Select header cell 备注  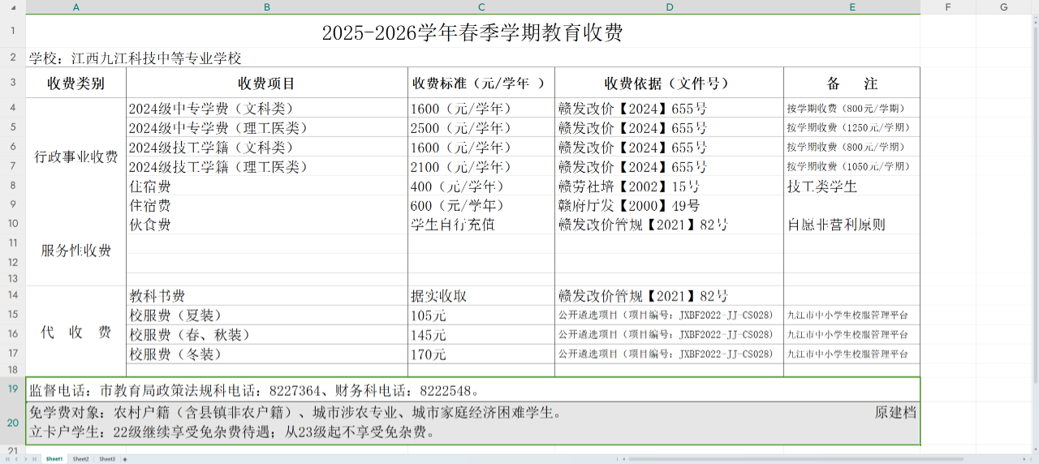tap(852, 83)
